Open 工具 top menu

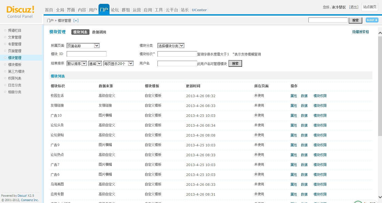[159, 10]
